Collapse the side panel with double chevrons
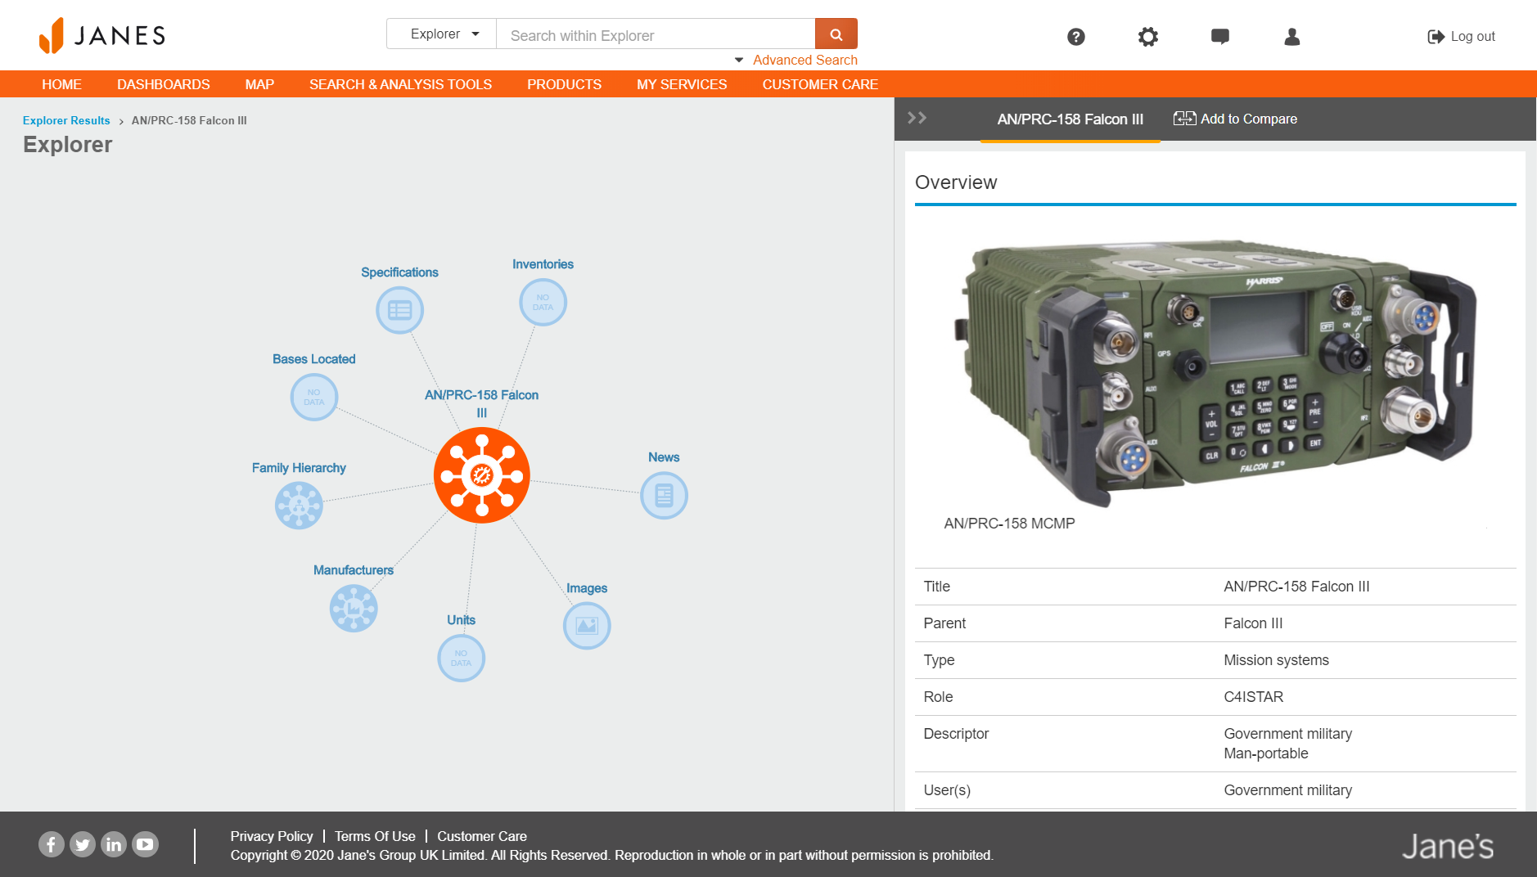This screenshot has height=877, width=1537. [x=917, y=118]
